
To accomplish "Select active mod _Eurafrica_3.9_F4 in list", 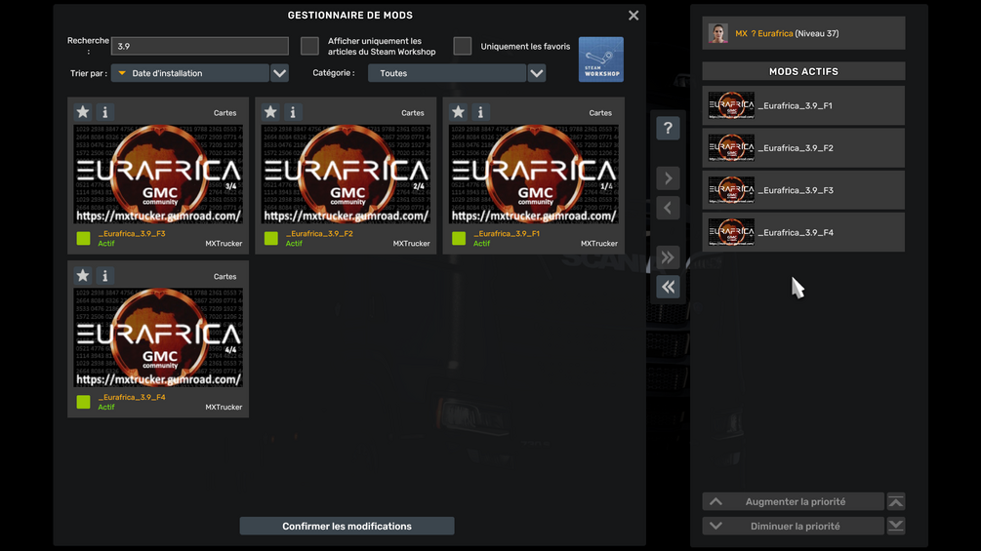I will click(803, 232).
